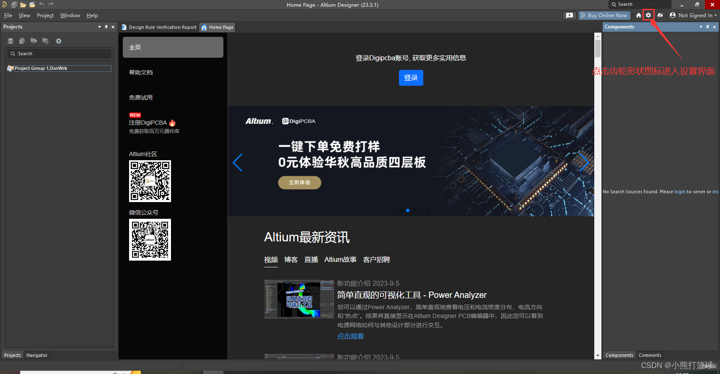The image size is (720, 374).
Task: Click the Home icon in top-right toolbar
Action: (638, 15)
